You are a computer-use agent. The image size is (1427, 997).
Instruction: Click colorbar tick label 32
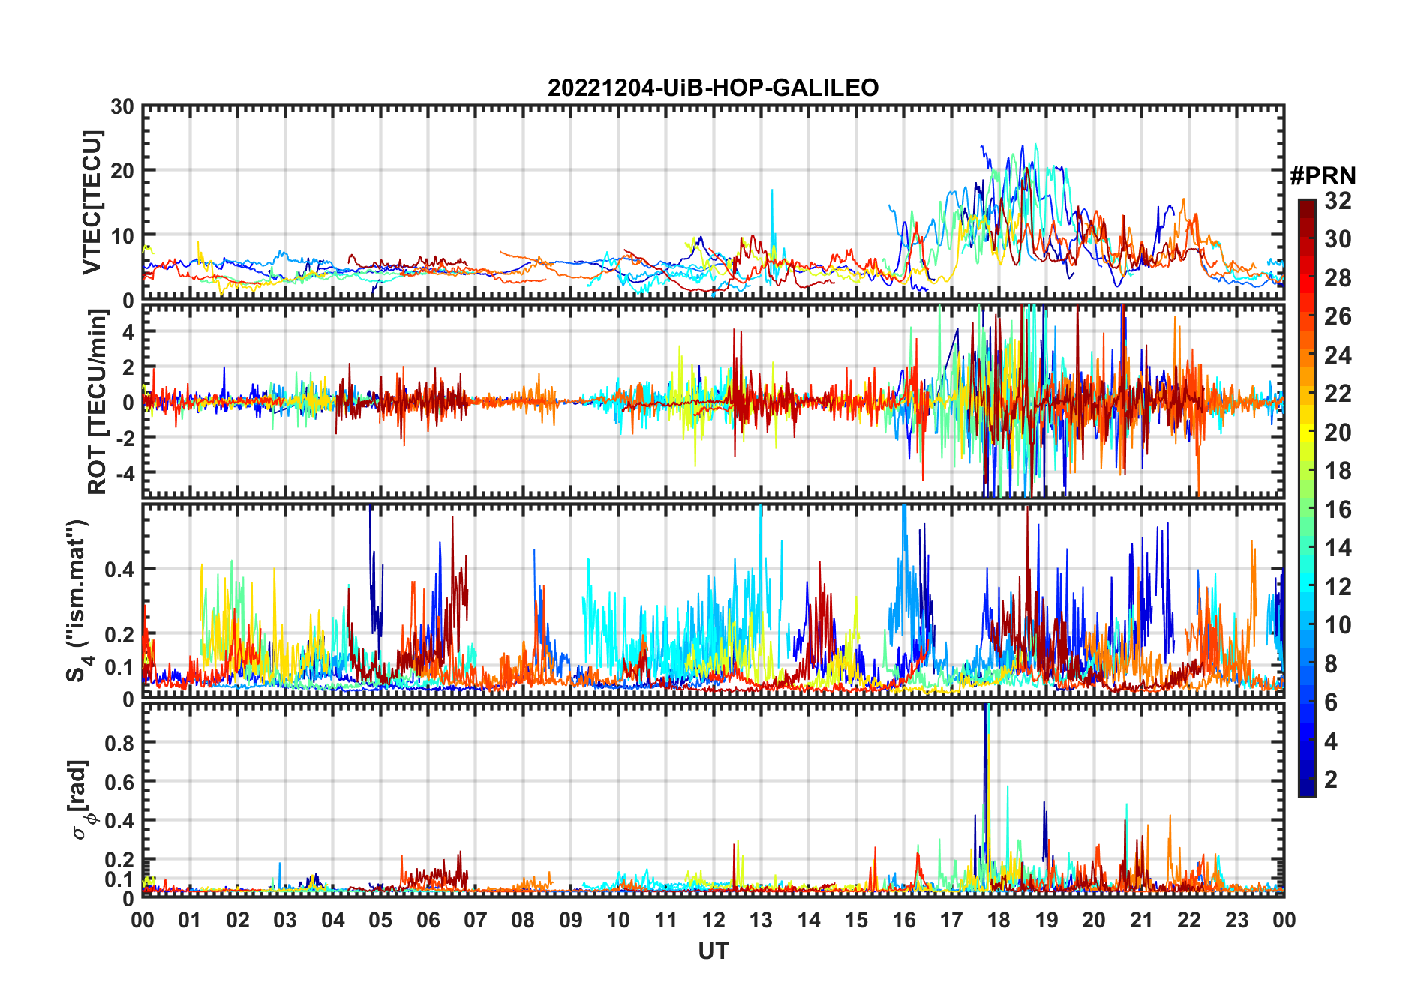(x=1338, y=201)
